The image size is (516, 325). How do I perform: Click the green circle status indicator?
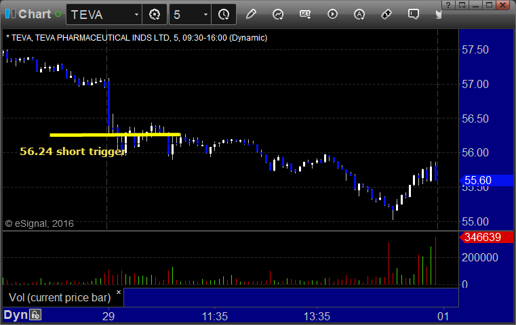click(x=58, y=14)
